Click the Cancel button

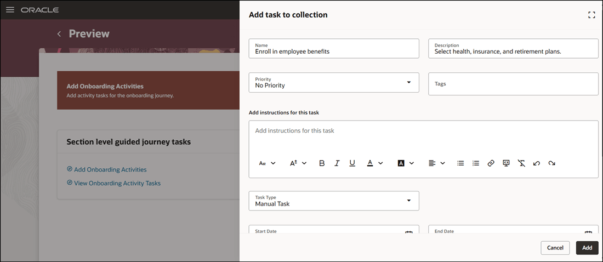(555, 248)
